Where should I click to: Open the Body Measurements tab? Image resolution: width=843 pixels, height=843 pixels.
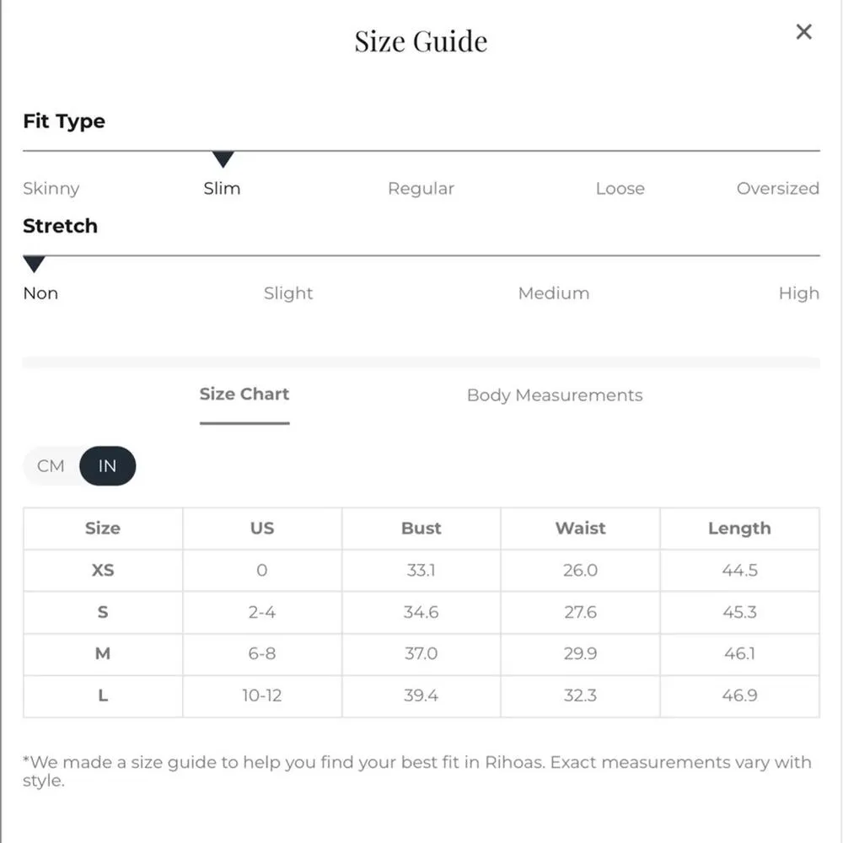point(555,395)
